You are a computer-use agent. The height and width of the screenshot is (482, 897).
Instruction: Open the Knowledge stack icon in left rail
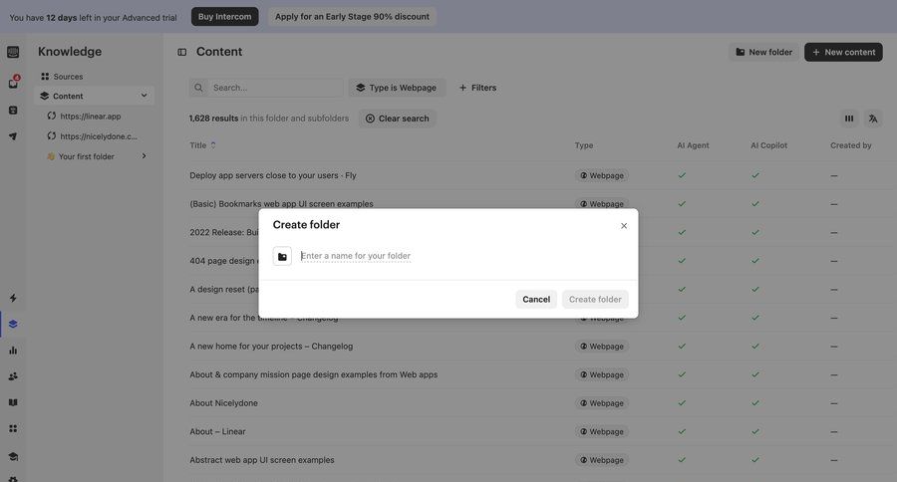point(13,324)
